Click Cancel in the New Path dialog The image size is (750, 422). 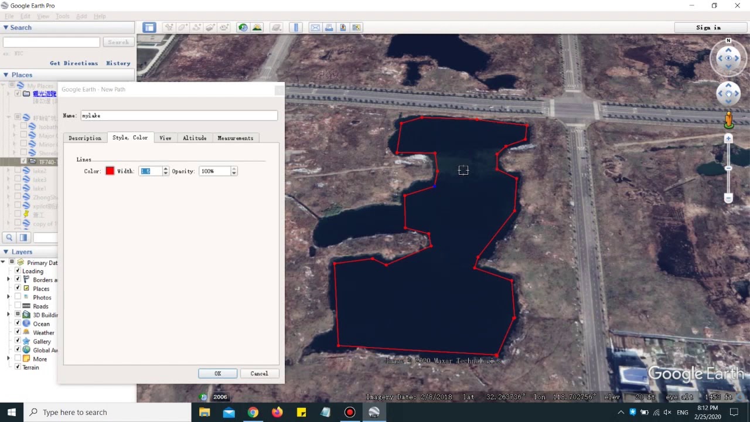tap(259, 373)
